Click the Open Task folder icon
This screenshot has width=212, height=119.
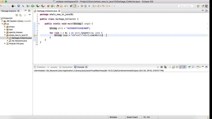(61, 6)
